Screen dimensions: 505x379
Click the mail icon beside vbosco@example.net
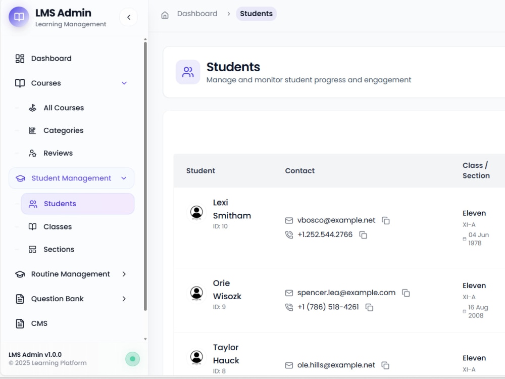(289, 220)
